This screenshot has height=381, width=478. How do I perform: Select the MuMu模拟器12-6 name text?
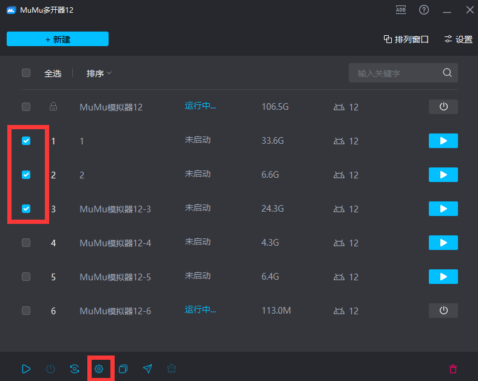[115, 311]
